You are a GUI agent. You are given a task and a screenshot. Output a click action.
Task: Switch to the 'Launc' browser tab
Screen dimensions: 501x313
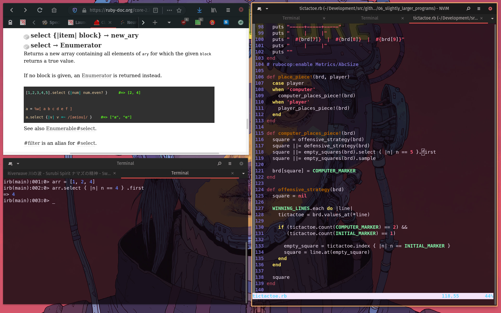(77, 22)
